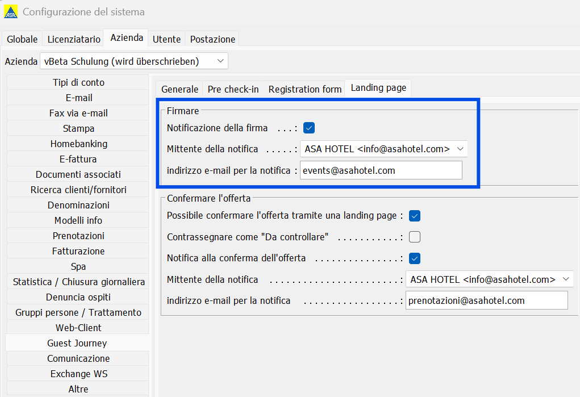Choose Statistica / Chiusura giornaliera category
The width and height of the screenshot is (580, 397).
pyautogui.click(x=78, y=282)
